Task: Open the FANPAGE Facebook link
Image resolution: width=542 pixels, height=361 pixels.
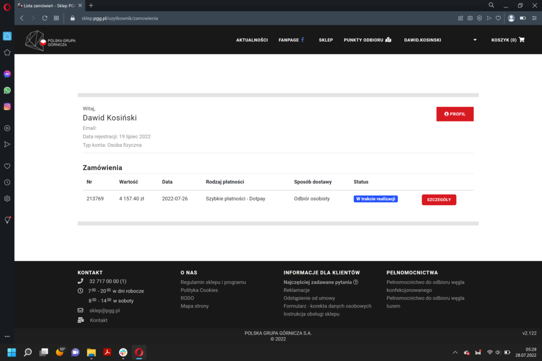Action: tap(292, 40)
